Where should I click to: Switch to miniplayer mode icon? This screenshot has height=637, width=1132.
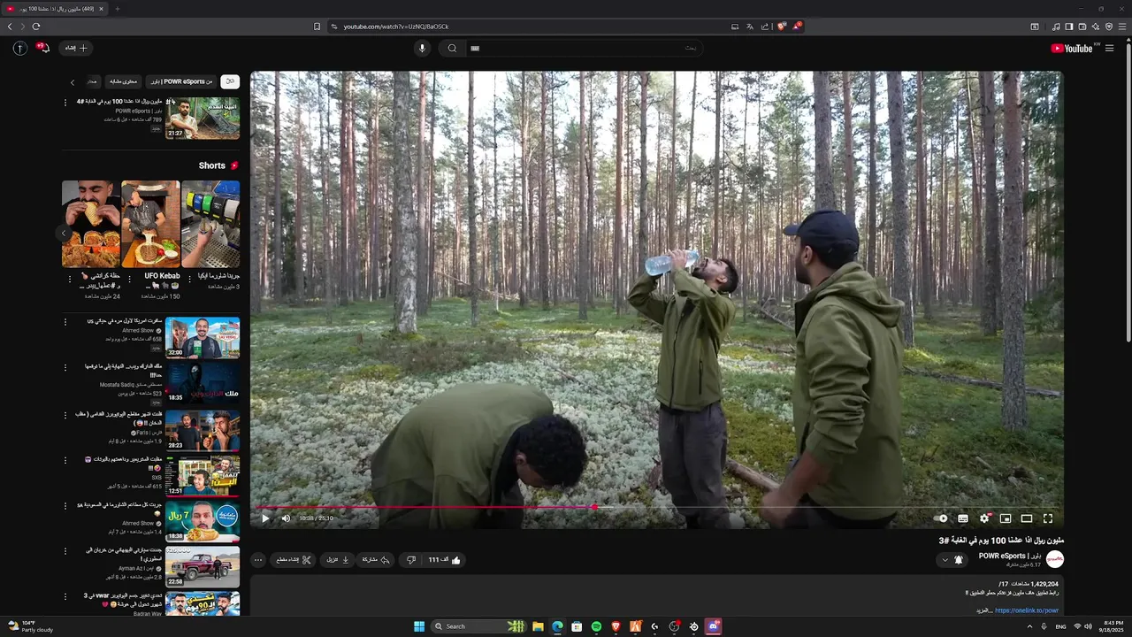pos(1006,518)
